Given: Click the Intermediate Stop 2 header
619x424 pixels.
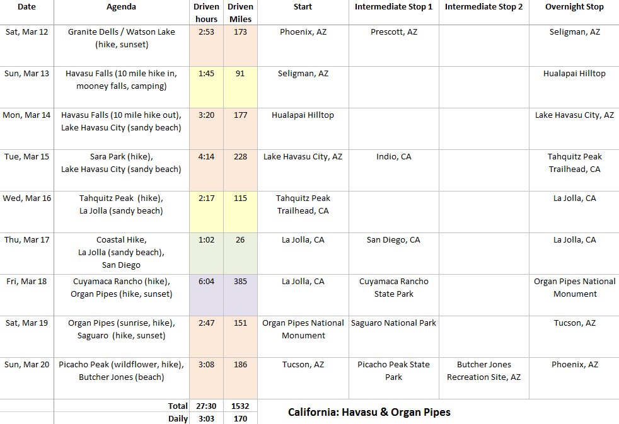Looking at the screenshot, I should [x=483, y=7].
